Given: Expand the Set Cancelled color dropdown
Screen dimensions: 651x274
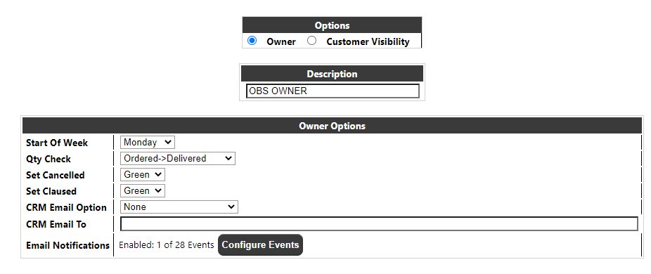Looking at the screenshot, I should coord(143,175).
